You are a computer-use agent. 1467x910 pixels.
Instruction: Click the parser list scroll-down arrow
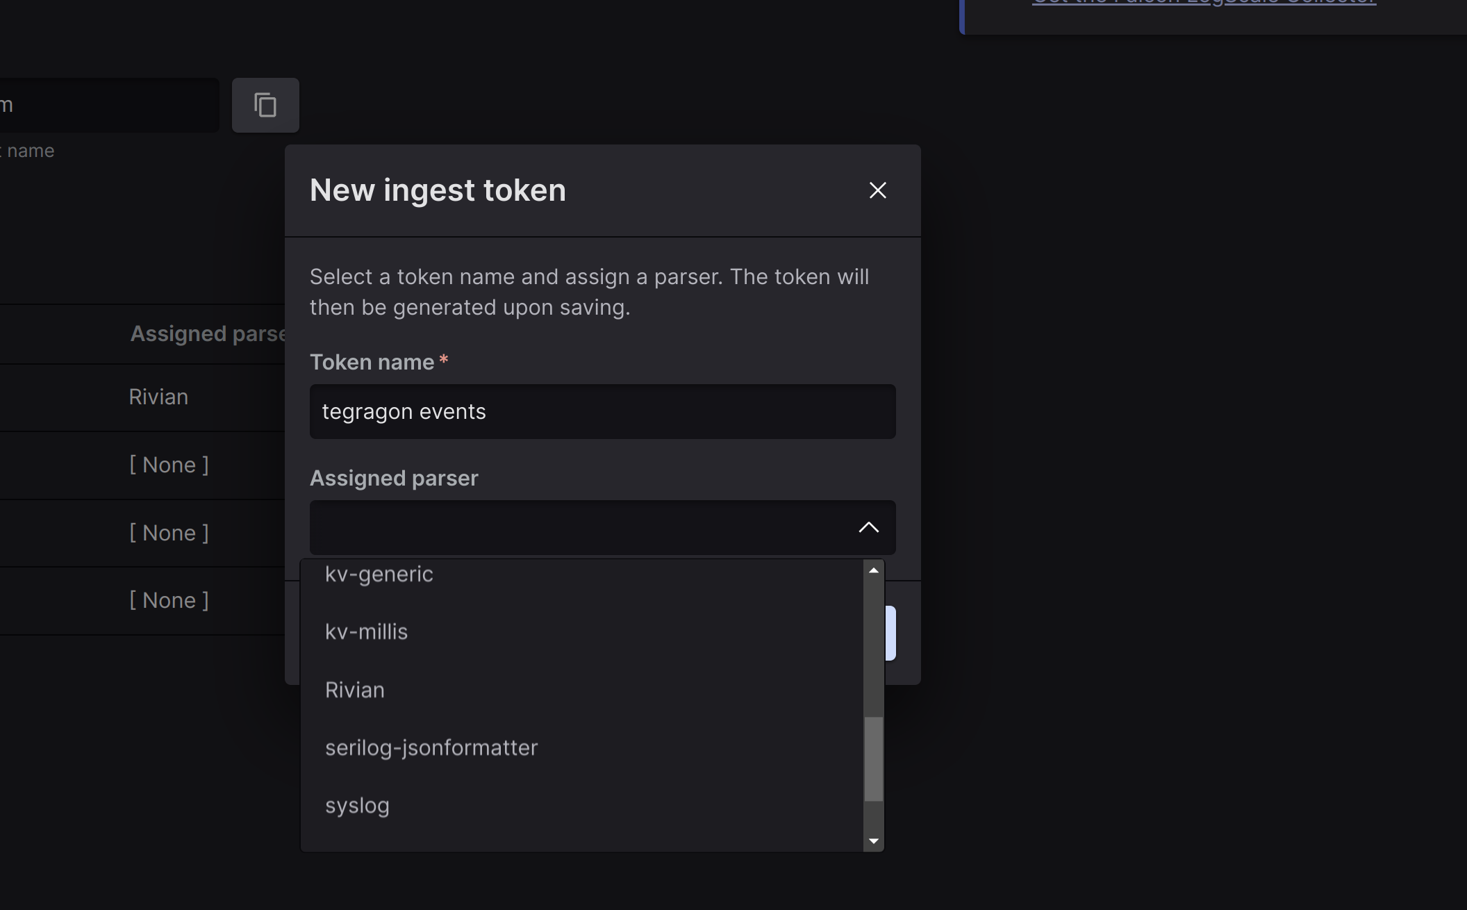874,841
